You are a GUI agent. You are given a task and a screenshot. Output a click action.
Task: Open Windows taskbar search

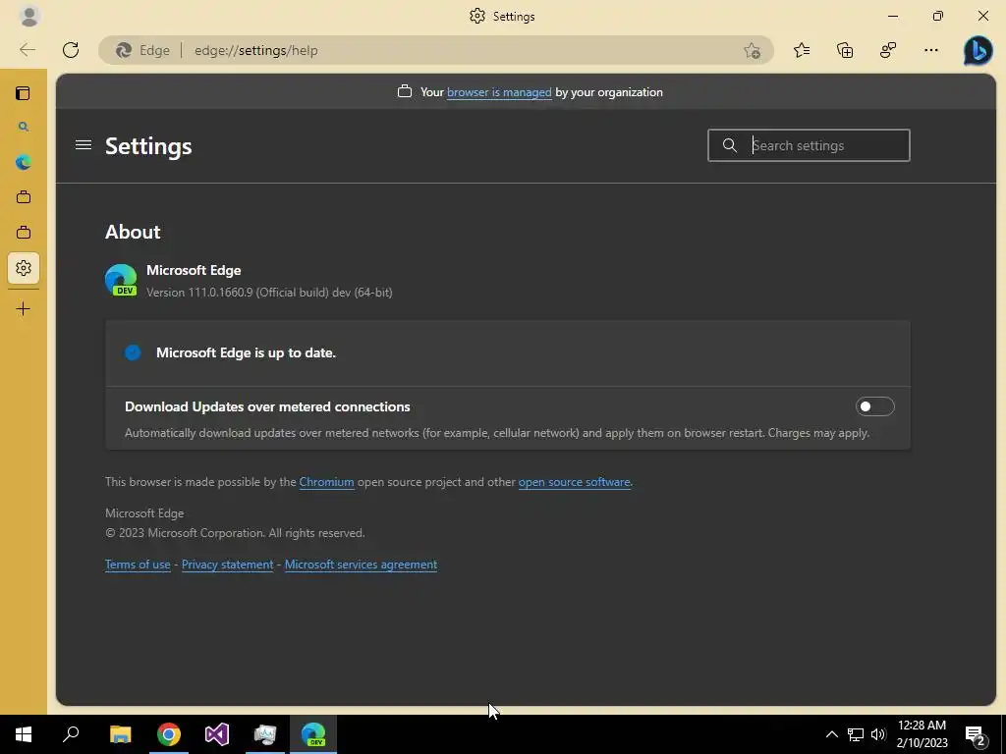point(71,734)
